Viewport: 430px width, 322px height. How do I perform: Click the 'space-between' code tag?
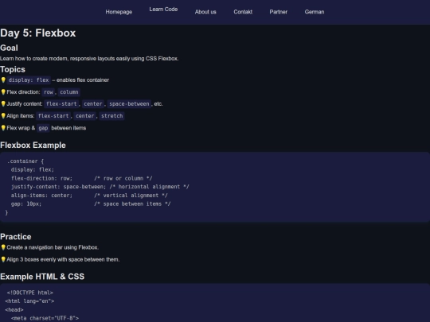[x=129, y=104]
